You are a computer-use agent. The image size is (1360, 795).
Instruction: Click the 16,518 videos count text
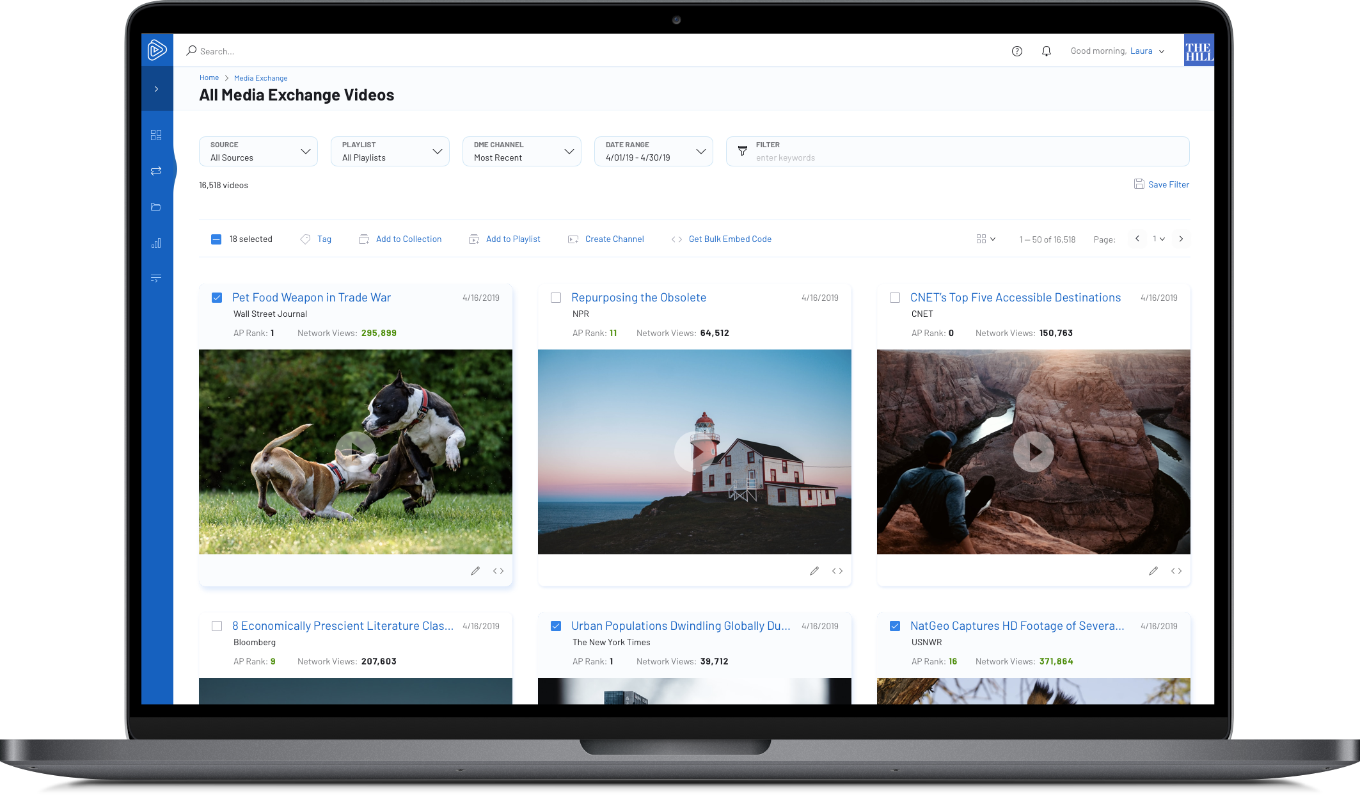pyautogui.click(x=223, y=186)
